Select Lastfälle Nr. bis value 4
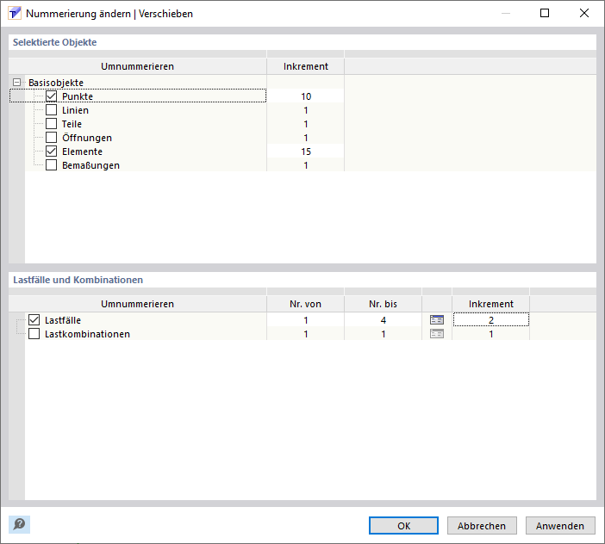This screenshot has width=605, height=544. click(x=384, y=320)
